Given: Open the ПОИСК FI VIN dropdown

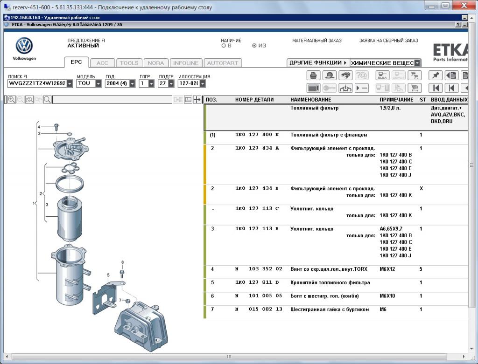Looking at the screenshot, I should click(x=70, y=83).
